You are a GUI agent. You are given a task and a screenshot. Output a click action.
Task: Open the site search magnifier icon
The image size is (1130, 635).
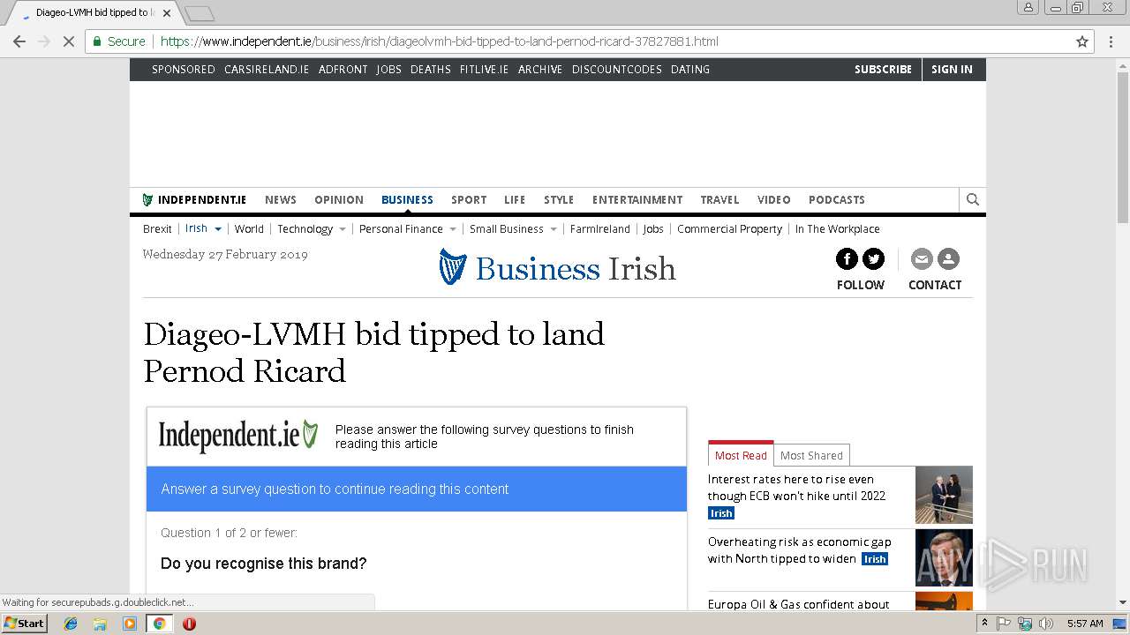[973, 199]
